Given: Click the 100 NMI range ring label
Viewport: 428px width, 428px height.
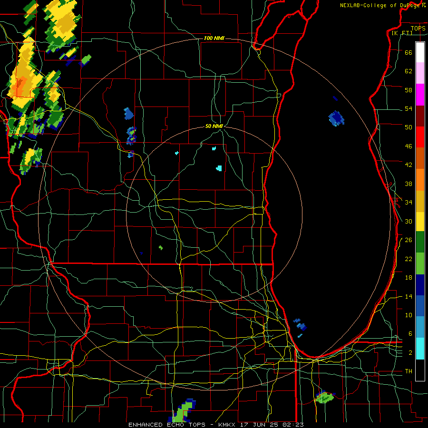Looking at the screenshot, I should tap(214, 38).
